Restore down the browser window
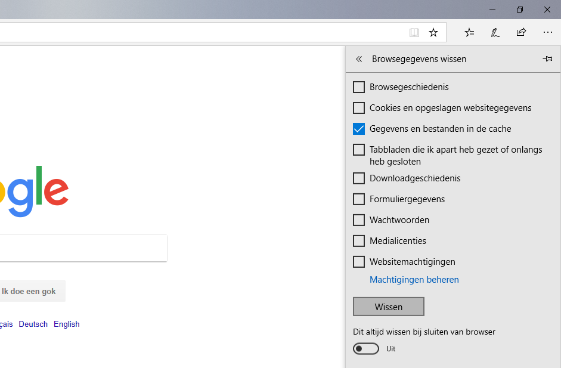 point(520,10)
